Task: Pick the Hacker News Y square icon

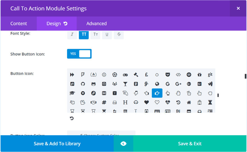Action: pos(115,93)
